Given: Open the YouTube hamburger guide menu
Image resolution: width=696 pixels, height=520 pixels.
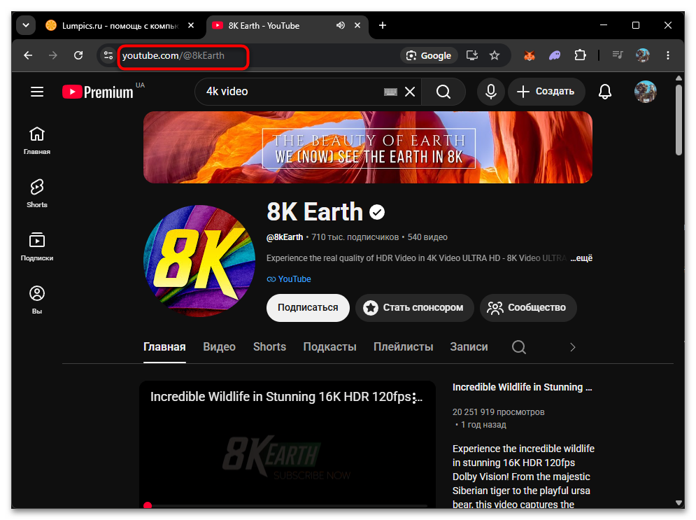Looking at the screenshot, I should pos(37,92).
